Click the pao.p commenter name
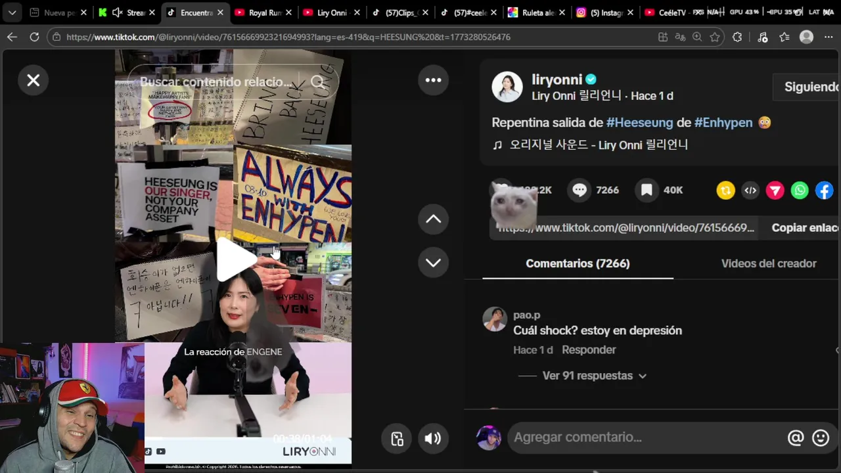Screen dimensions: 841x473 click(x=526, y=315)
